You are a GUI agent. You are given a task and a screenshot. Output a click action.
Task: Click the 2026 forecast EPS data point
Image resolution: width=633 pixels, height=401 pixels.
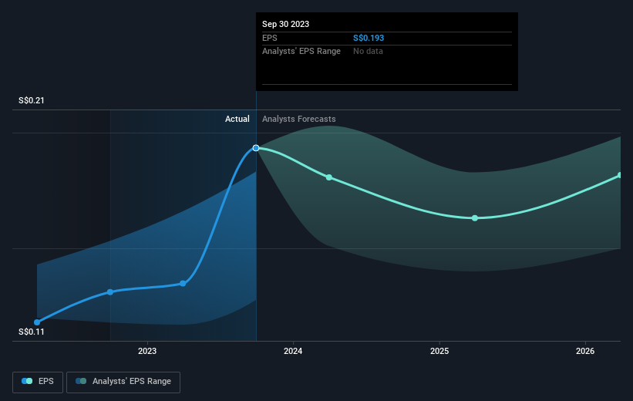(620, 175)
